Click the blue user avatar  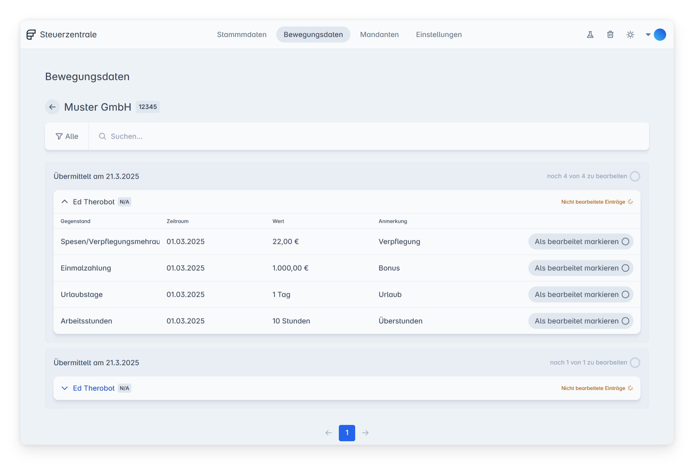(x=660, y=35)
